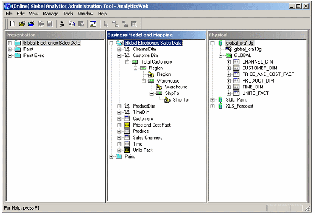315x215 pixels.
Task: Select Global Electronics Sales Data in Business Model
Action: click(x=153, y=43)
